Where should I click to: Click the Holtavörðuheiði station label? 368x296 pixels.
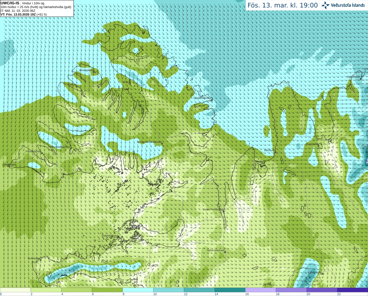click(216, 250)
